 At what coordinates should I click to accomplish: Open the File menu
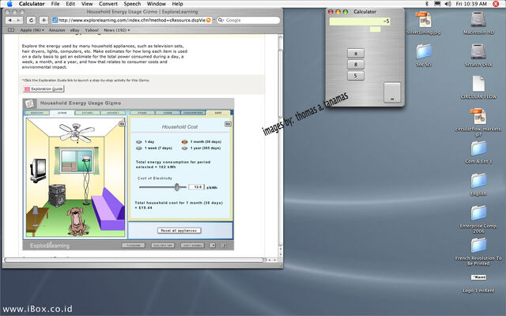point(55,4)
